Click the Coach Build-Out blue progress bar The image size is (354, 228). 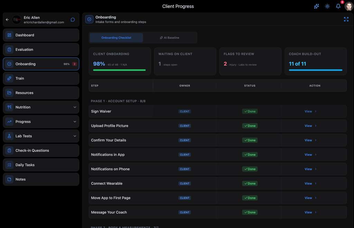315,70
